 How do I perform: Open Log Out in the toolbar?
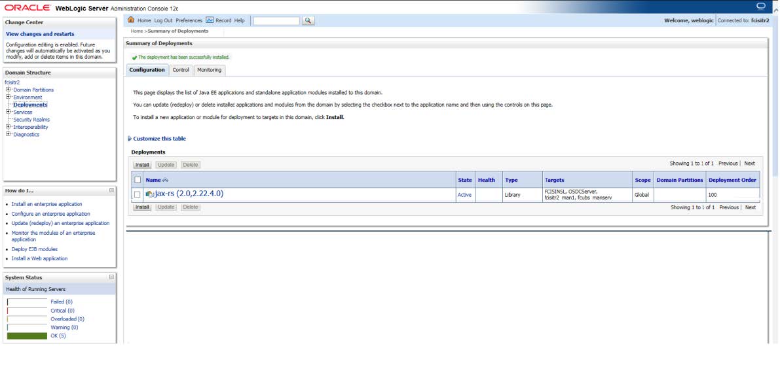coord(163,20)
